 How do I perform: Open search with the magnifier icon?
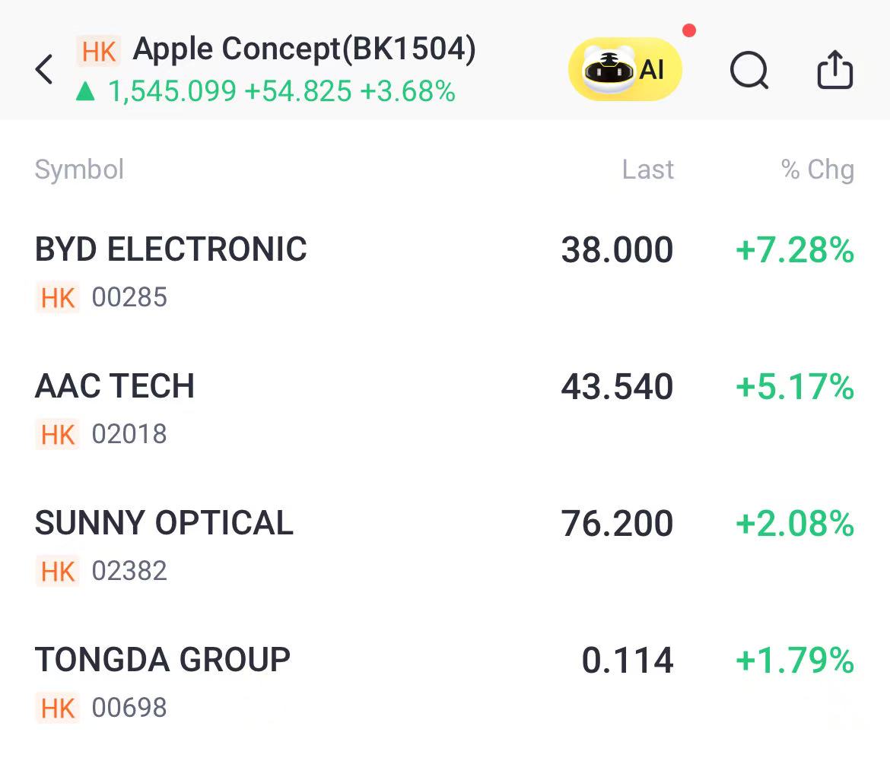[x=749, y=71]
